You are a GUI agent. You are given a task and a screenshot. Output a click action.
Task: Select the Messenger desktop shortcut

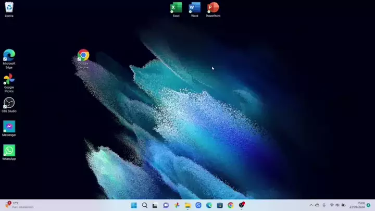click(x=9, y=127)
